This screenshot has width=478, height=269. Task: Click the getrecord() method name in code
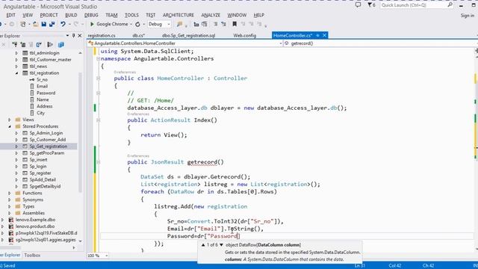(205, 162)
